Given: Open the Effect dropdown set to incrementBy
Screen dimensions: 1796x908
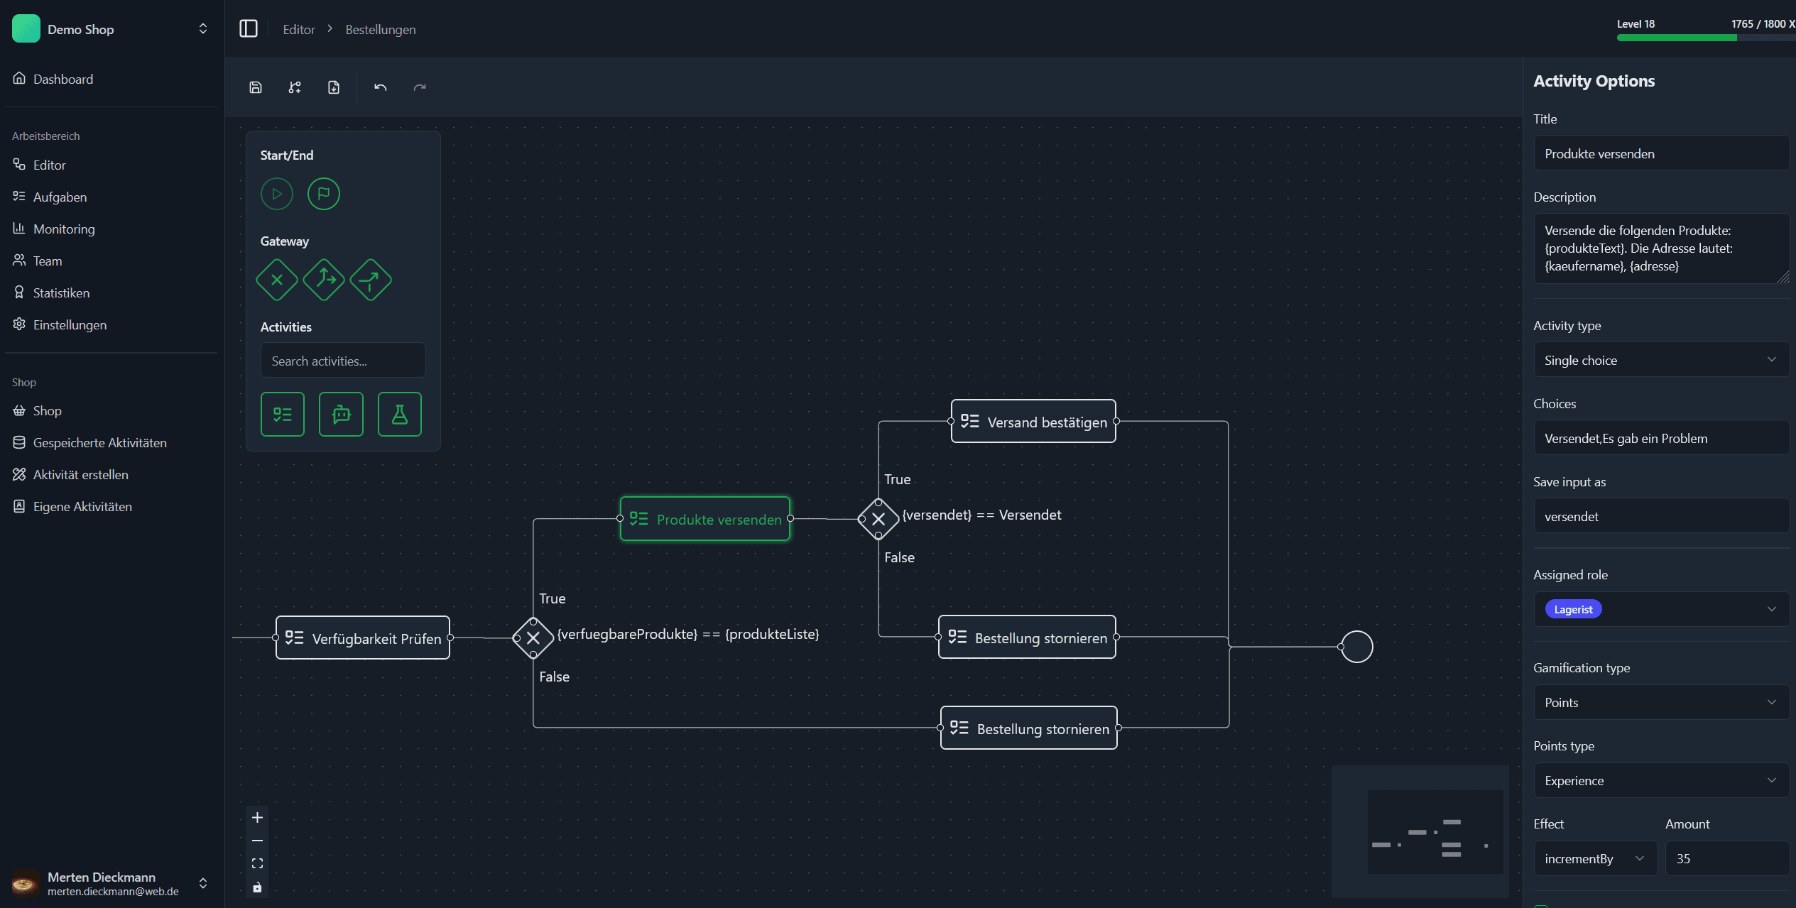Looking at the screenshot, I should coord(1595,858).
